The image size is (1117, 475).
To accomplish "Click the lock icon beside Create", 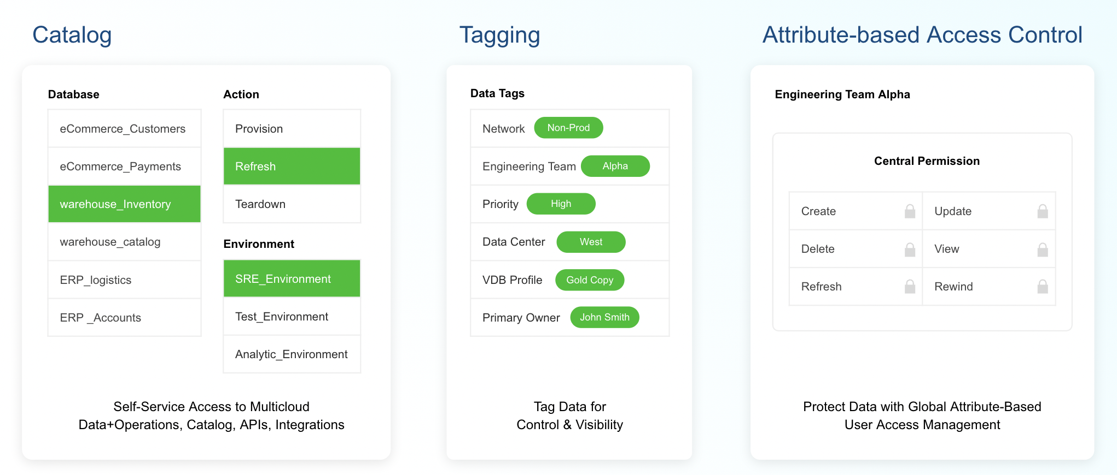I will tap(910, 211).
